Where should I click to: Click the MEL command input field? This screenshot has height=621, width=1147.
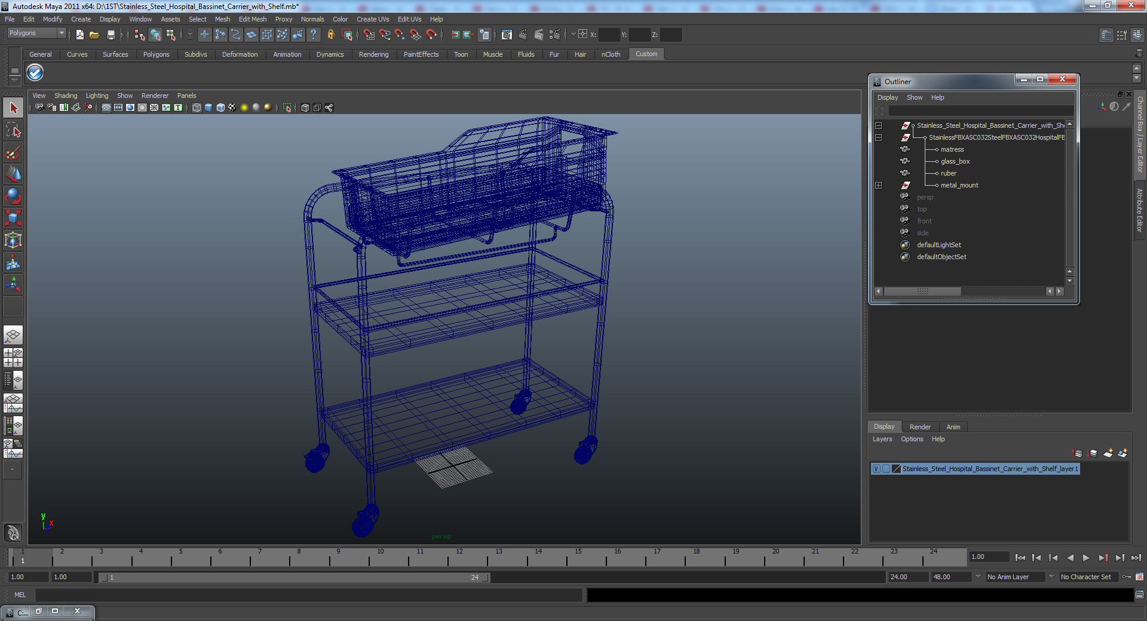(308, 595)
